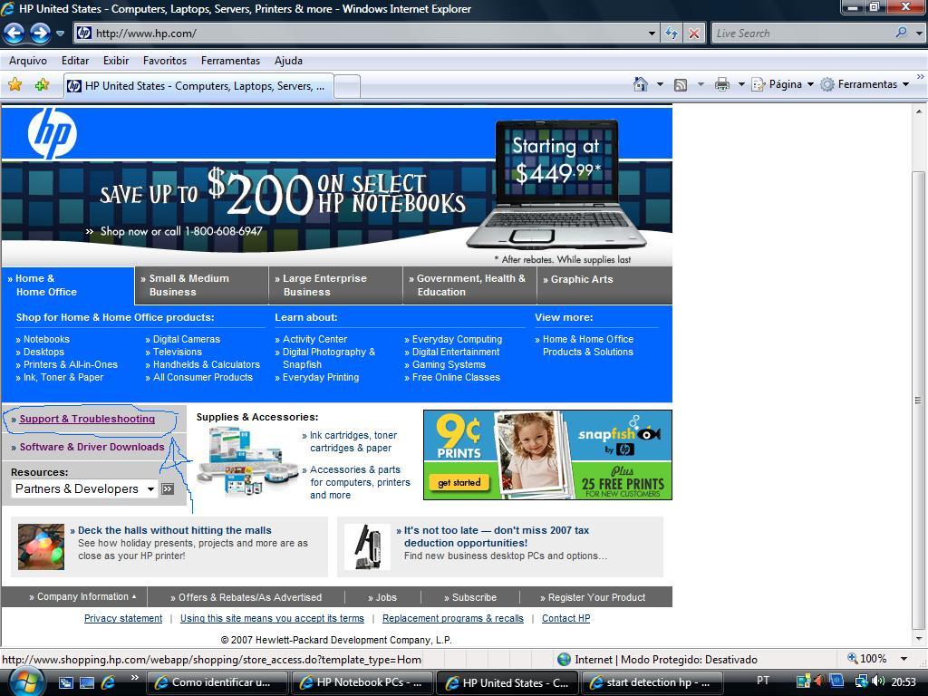Select the Home & Home Office tab
The width and height of the screenshot is (928, 696).
(x=68, y=285)
